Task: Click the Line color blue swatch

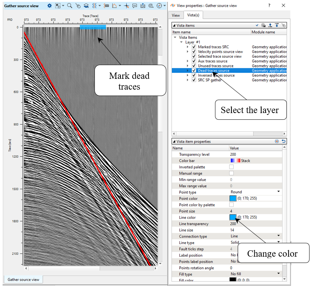Action: [233, 217]
